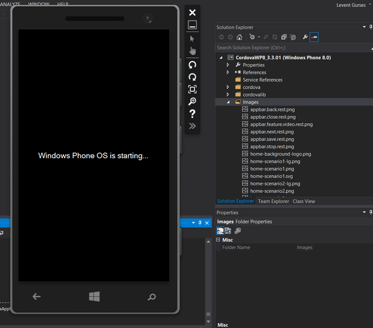Collapse the Images folder
Image resolution: width=373 pixels, height=328 pixels.
pos(228,102)
